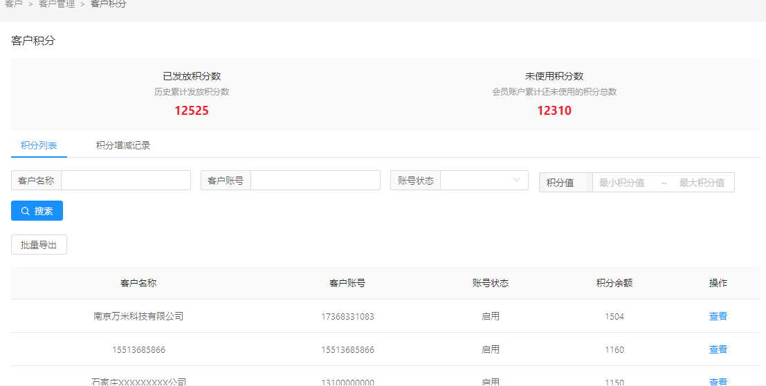Click the 未使用积分数 value 12310
This screenshot has height=386, width=766.
(554, 111)
